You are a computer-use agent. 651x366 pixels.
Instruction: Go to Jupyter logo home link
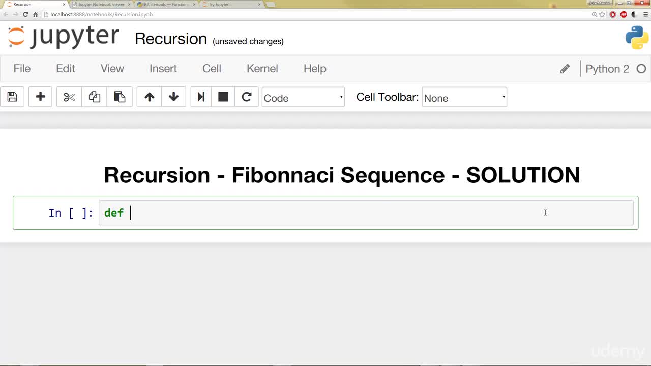64,37
